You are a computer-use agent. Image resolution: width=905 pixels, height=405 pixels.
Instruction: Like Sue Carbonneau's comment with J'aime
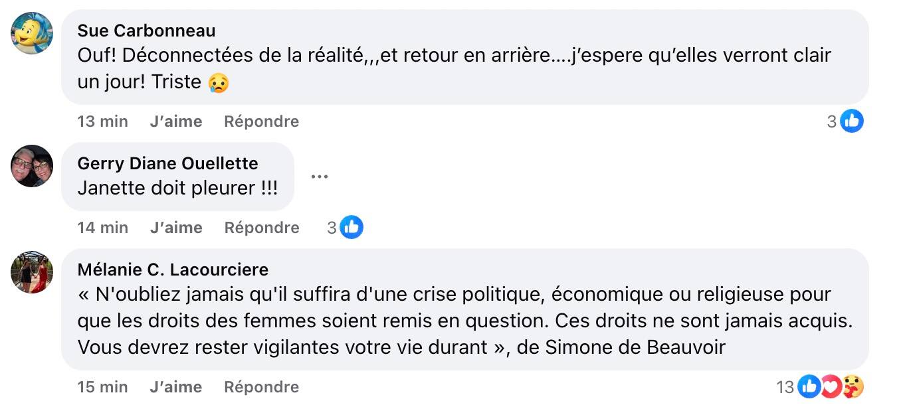coord(176,121)
